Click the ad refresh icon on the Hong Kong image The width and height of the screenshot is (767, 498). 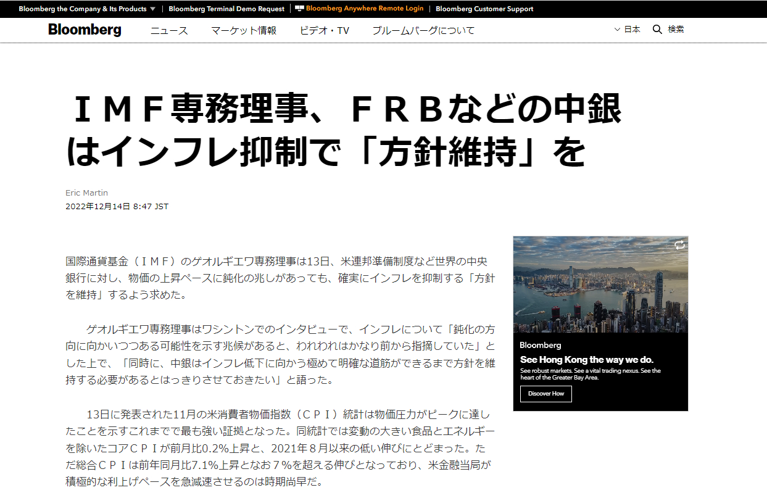pos(679,245)
